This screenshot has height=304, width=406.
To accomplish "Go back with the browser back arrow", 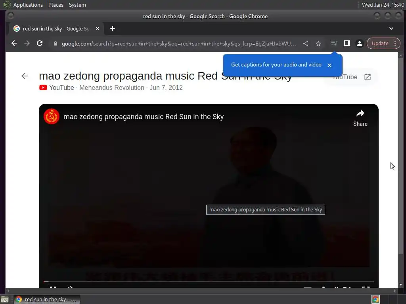I will pos(14,44).
